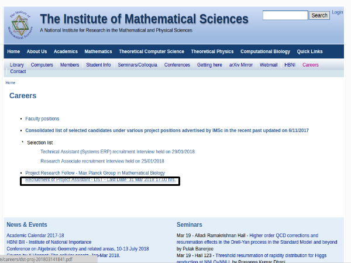Open HBNI Bill Institute of National Importance link
This screenshot has width=351, height=263.
click(49, 242)
